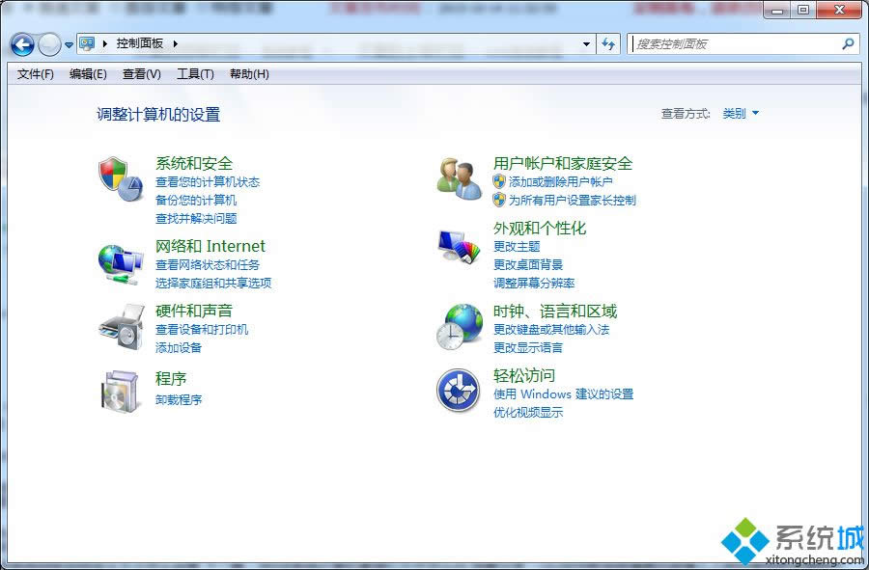Viewport: 869px width, 570px height.
Task: Open the 调整屏幕分辨率 link
Action: (x=534, y=284)
